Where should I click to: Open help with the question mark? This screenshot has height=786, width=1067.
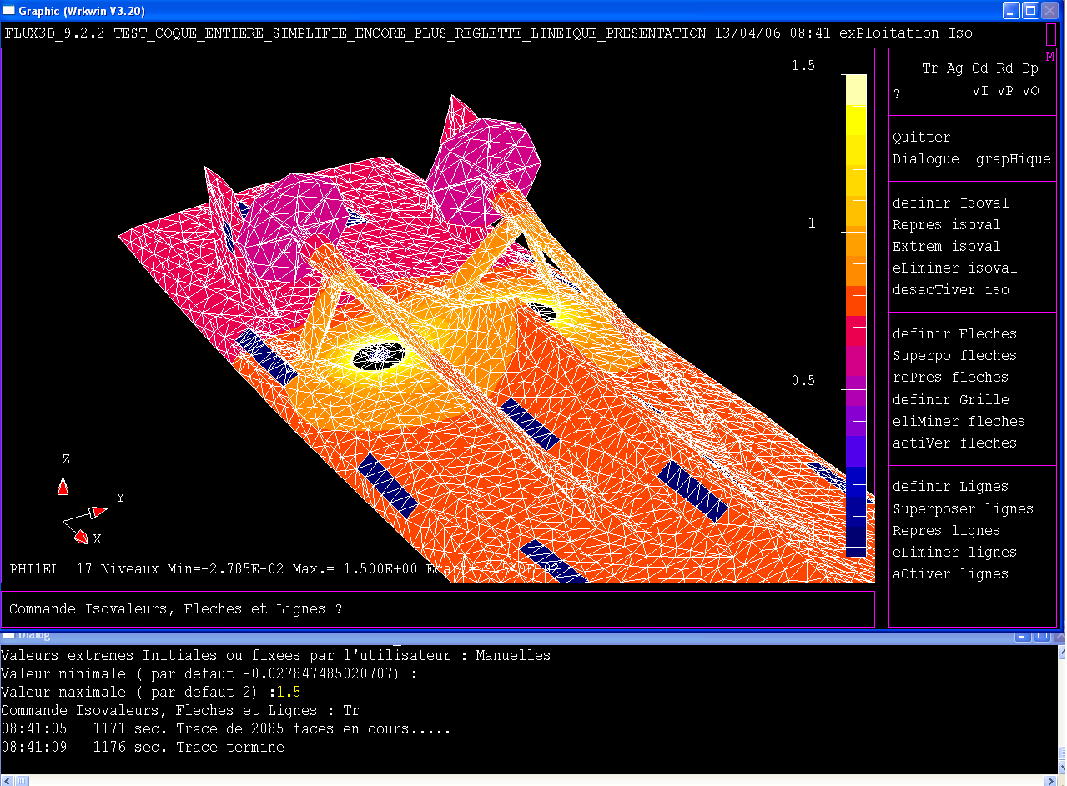pos(897,94)
